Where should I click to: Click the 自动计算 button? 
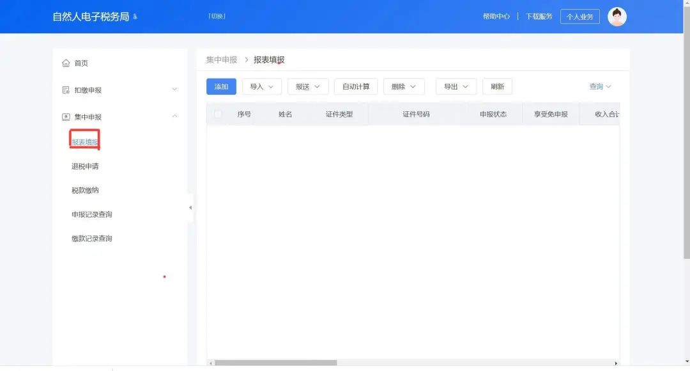(356, 86)
